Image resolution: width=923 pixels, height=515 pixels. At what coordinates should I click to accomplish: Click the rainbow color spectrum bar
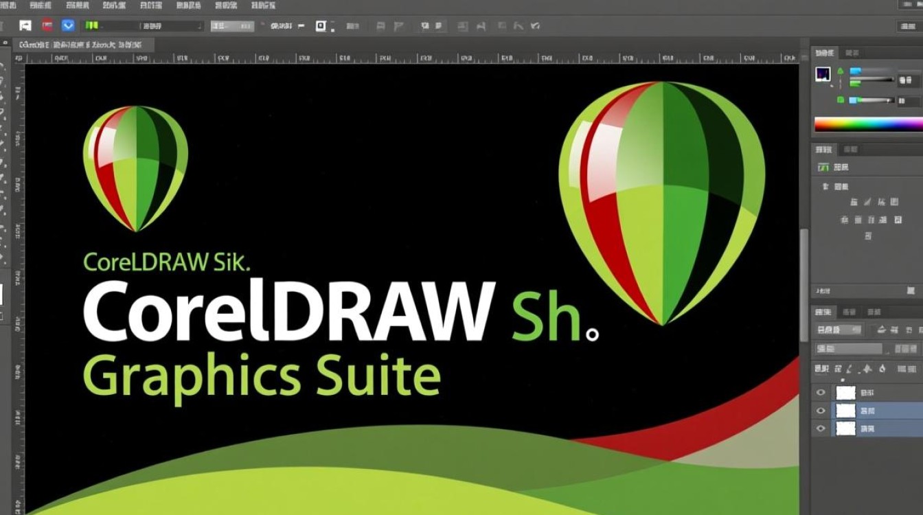coord(868,124)
